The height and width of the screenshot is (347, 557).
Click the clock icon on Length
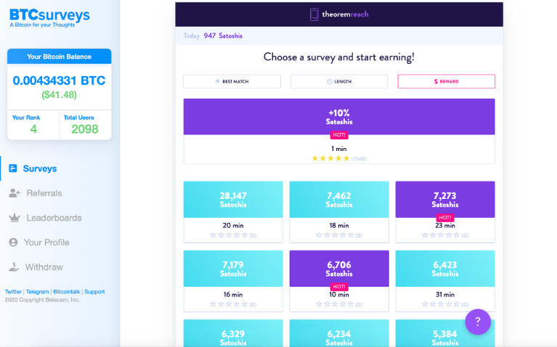329,81
